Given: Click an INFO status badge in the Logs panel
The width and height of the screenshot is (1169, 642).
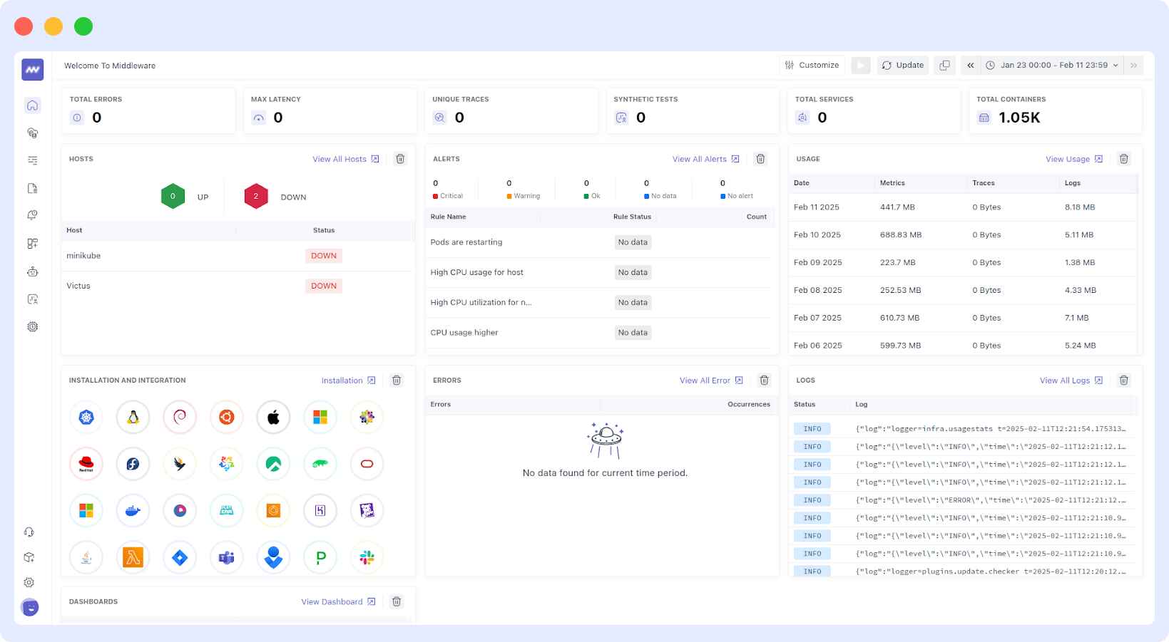Looking at the screenshot, I should (812, 428).
